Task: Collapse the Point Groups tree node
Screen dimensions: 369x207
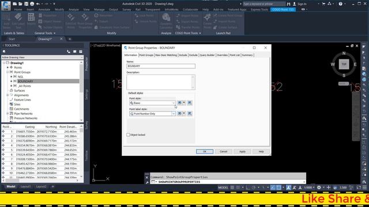Action: pos(7,72)
